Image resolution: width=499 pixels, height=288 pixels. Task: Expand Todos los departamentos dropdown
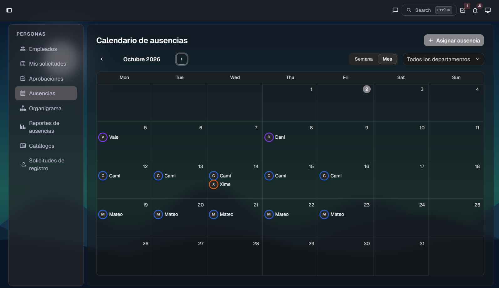click(x=443, y=59)
